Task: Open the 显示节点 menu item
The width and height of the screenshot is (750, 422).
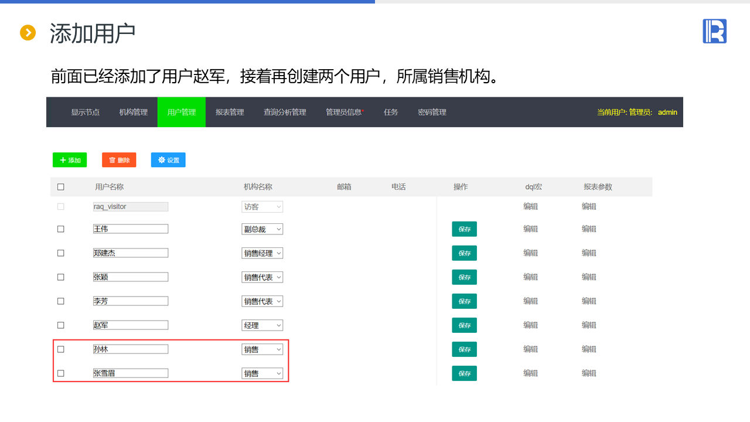Action: click(x=86, y=112)
